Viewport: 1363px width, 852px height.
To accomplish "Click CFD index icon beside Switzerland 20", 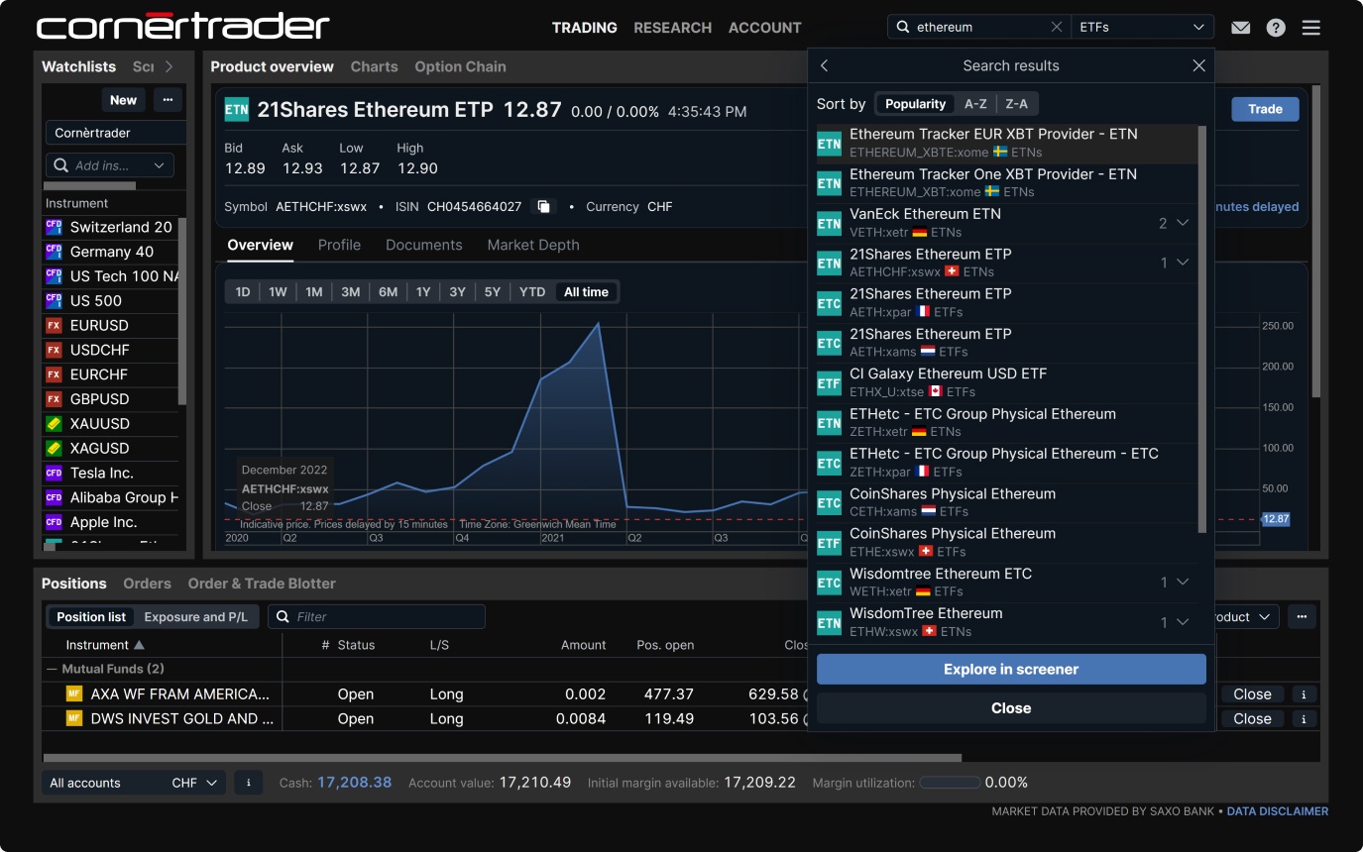I will [54, 227].
